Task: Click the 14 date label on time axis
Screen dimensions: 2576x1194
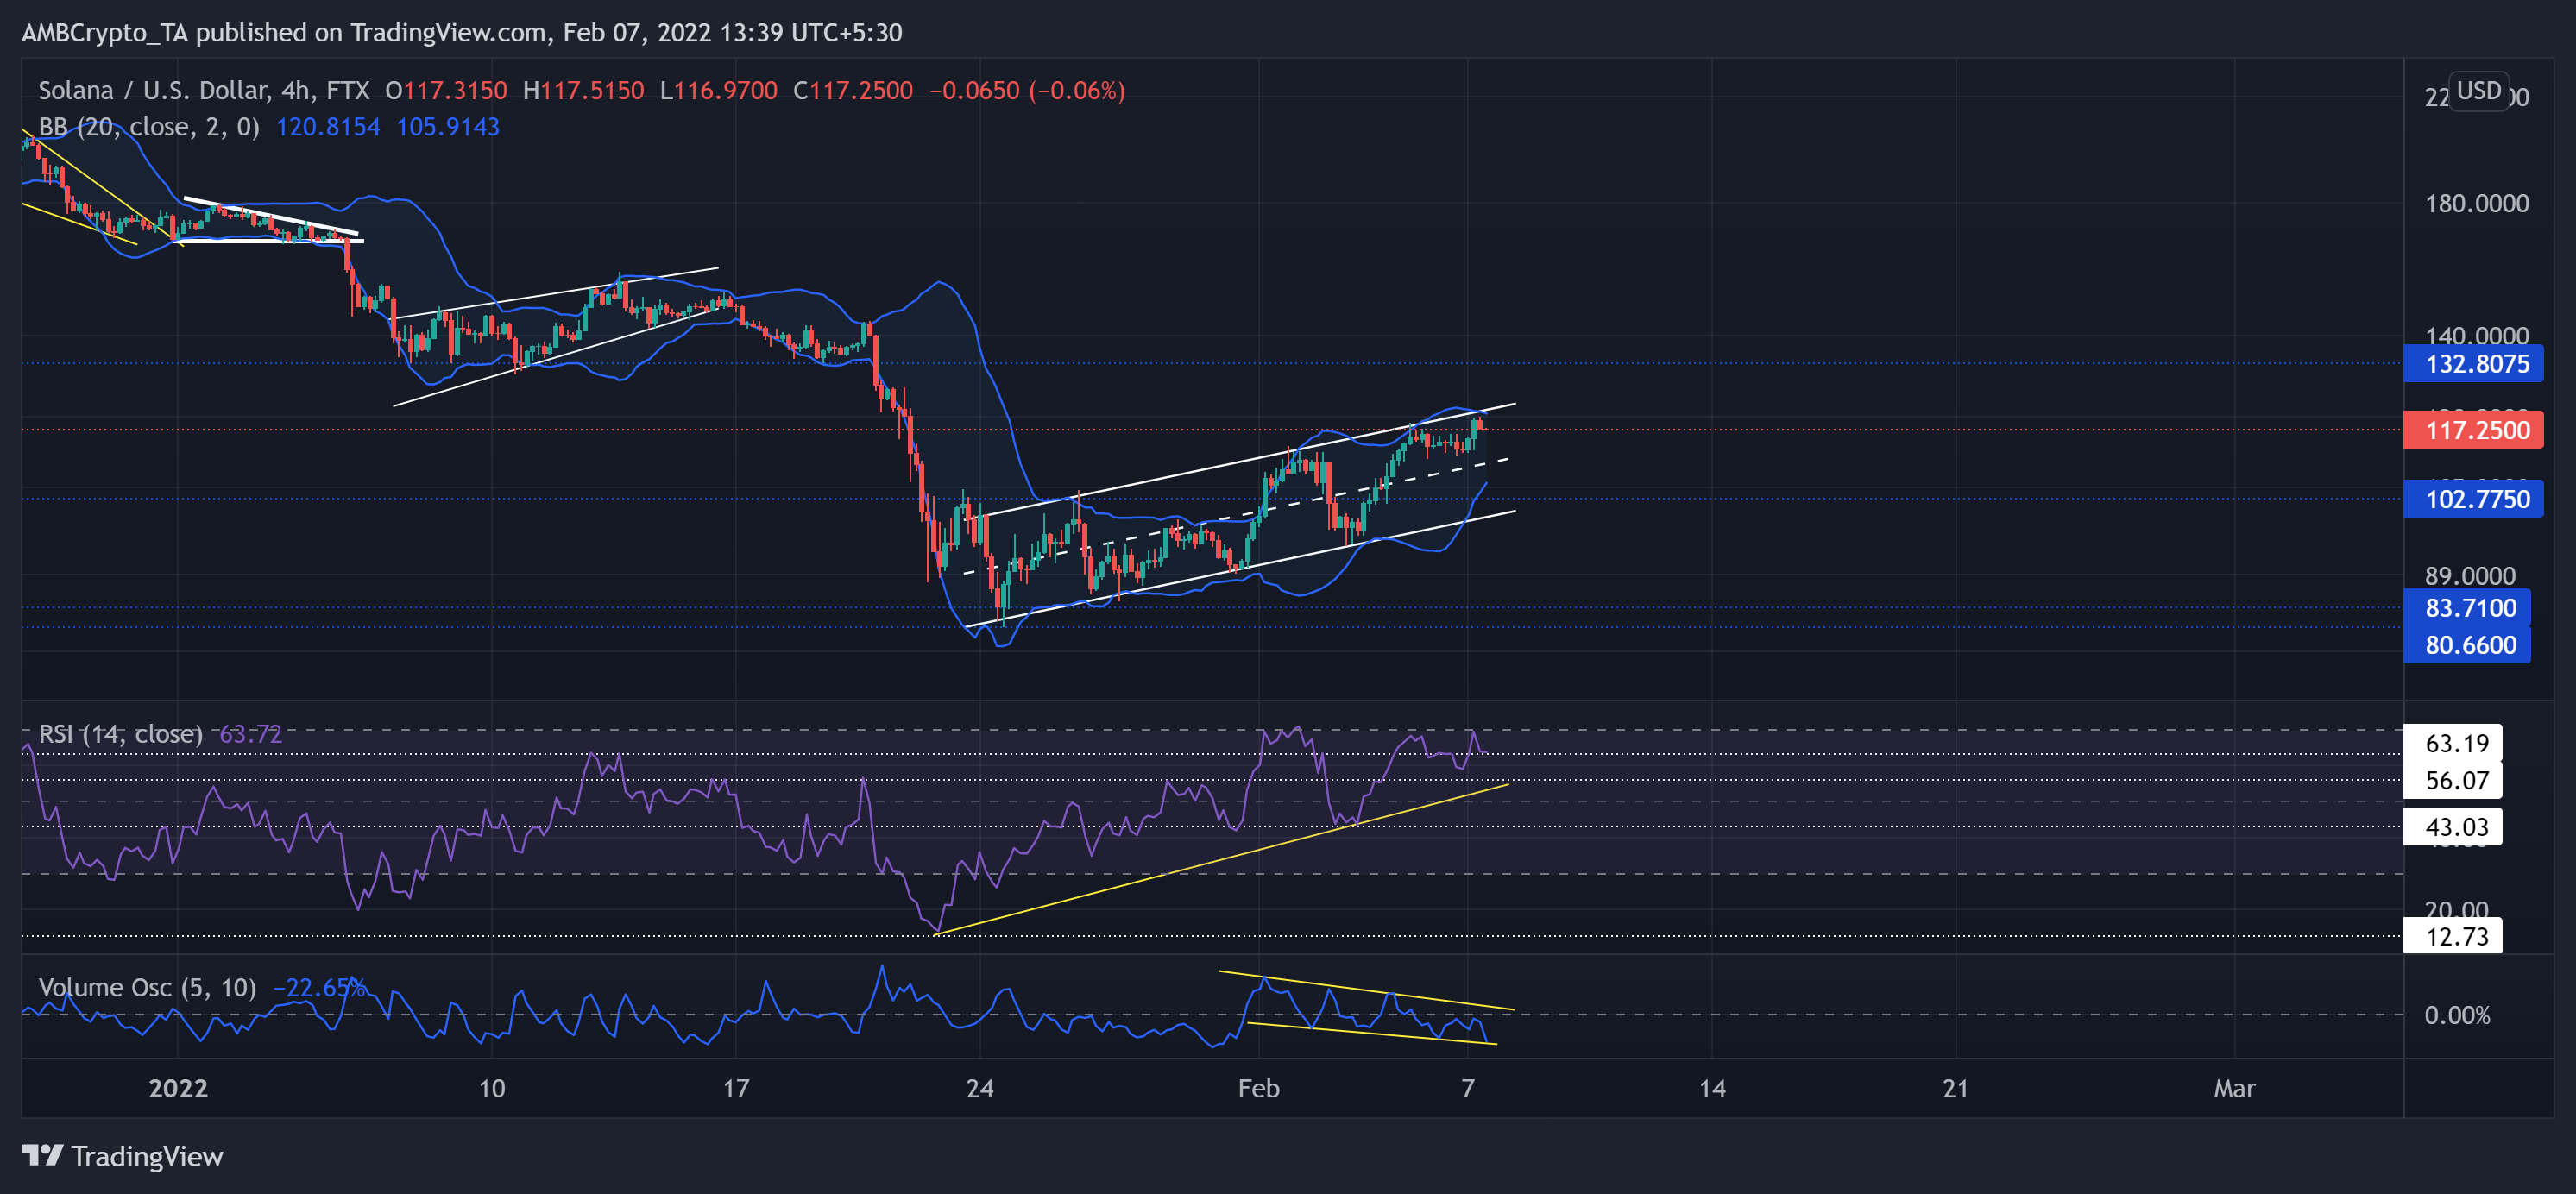Action: 1712,1089
